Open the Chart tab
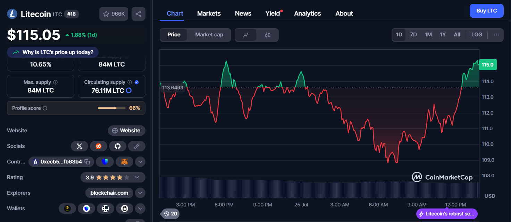Screen dimensions: 511x222 coord(175,14)
